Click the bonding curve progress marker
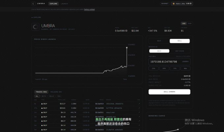Screen dimensions: 224x132 pos(178,129)
